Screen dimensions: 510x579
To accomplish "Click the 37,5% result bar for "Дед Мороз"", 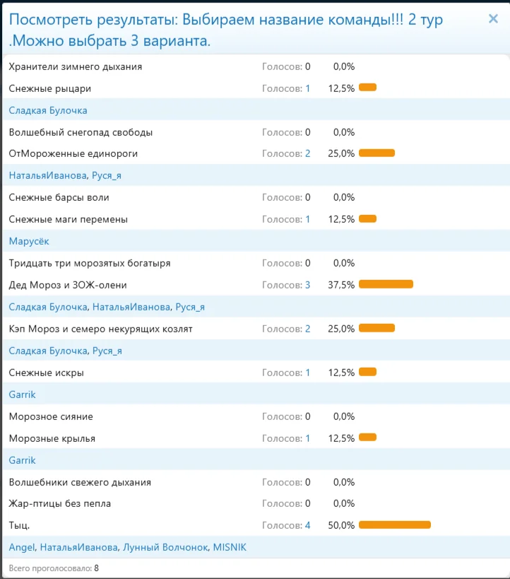I will [386, 284].
